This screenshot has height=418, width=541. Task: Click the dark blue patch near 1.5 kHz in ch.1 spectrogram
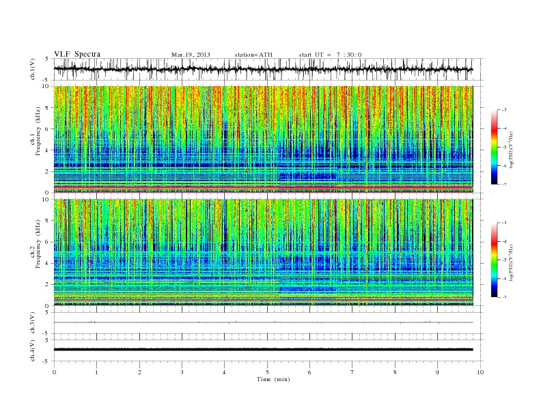point(307,176)
